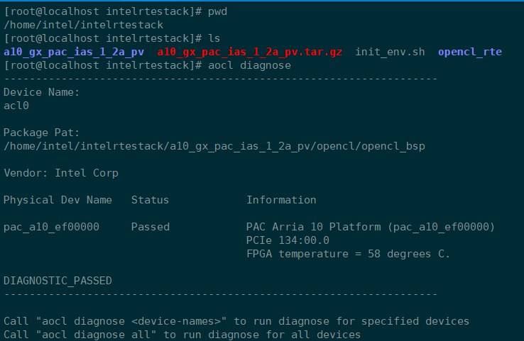The width and height of the screenshot is (524, 341).
Task: Click the "Passed" status value
Action: point(151,227)
